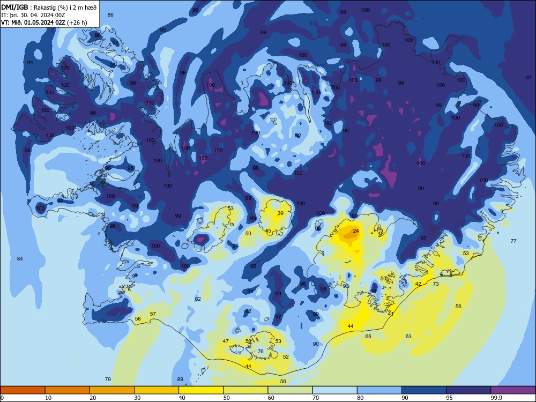Click the yellow-green 60–70 legend swatch
Screen dimensions: 536x402
pos(290,390)
